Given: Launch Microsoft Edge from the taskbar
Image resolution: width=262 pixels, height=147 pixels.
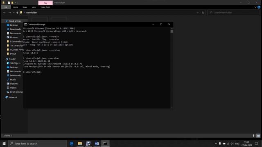Looking at the screenshot, I should pos(72,143).
